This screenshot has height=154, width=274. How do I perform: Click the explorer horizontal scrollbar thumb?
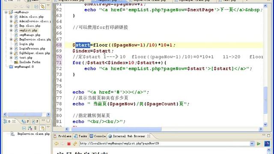pyautogui.click(x=25, y=115)
